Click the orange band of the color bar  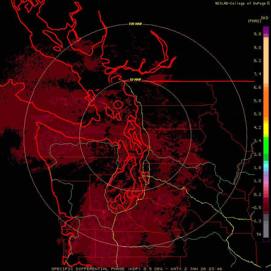pos(266,104)
